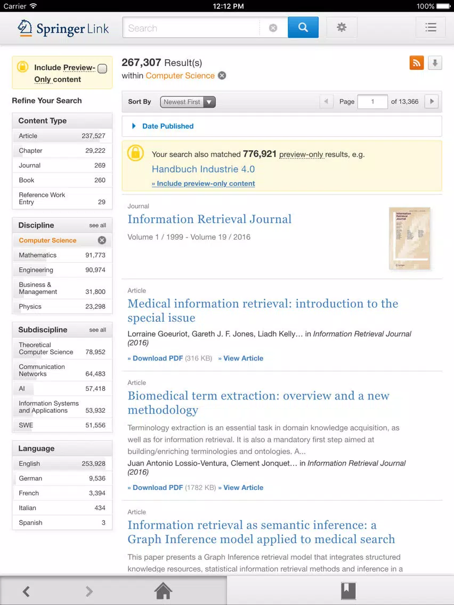The height and width of the screenshot is (605, 454).
Task: Filter by Journal content type
Action: click(x=62, y=165)
